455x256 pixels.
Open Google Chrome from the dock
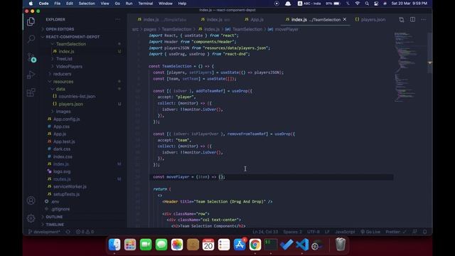tap(255, 245)
